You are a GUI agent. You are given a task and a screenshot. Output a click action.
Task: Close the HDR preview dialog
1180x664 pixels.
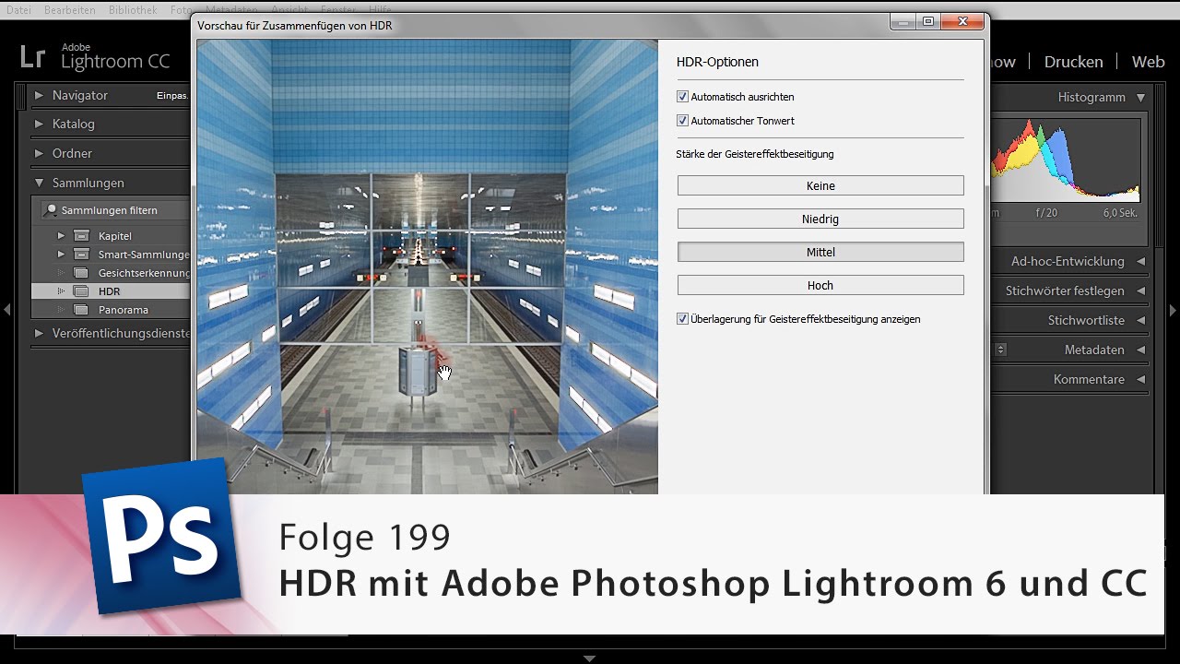point(962,21)
